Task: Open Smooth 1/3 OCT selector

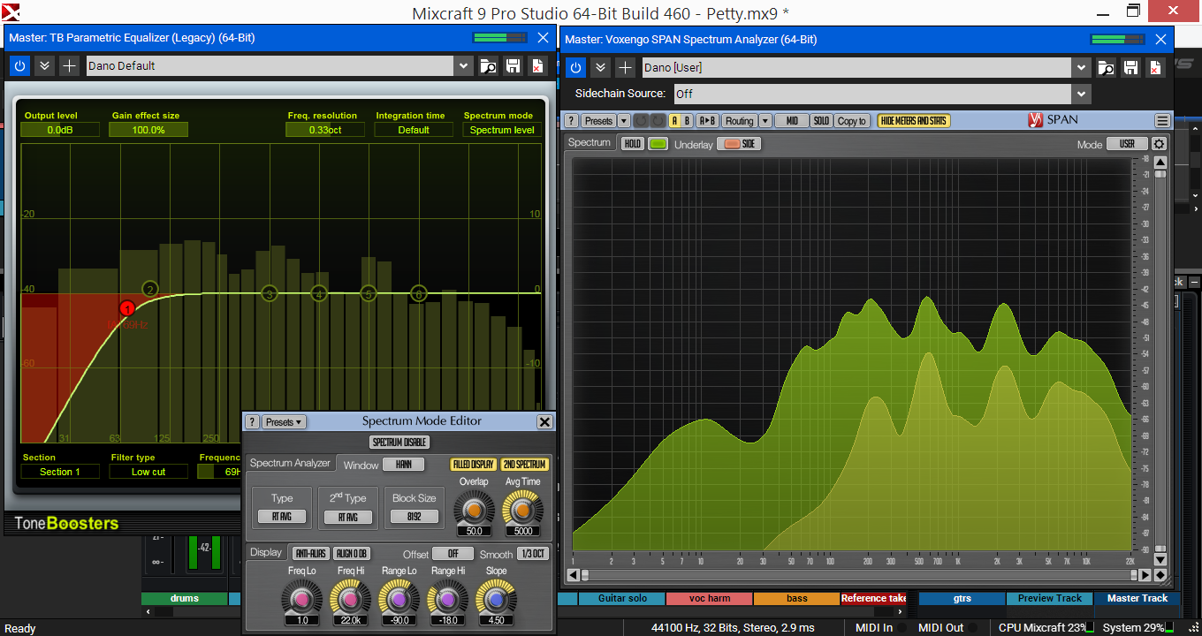Action: point(532,554)
